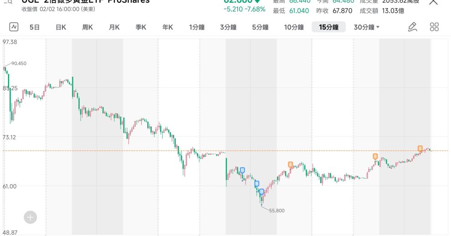451x236 pixels.
Task: Switch to the 周K weekly tab
Action: coord(87,27)
